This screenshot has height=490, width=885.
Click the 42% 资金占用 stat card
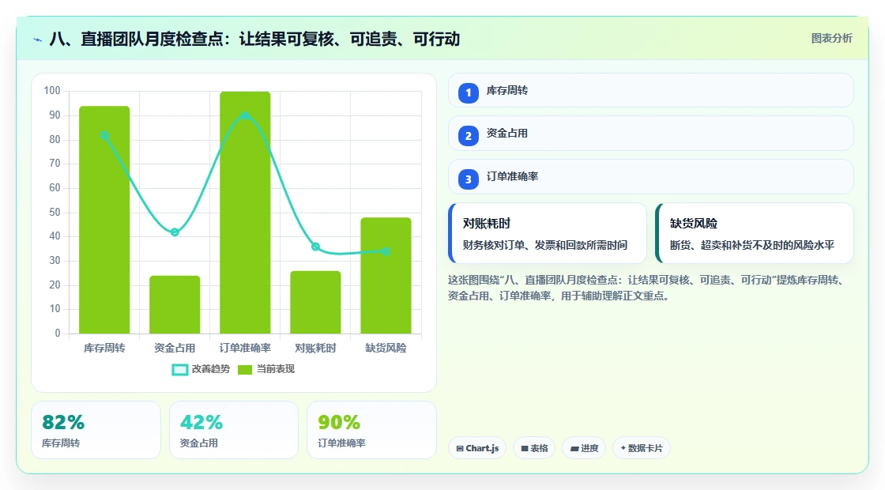(x=234, y=430)
